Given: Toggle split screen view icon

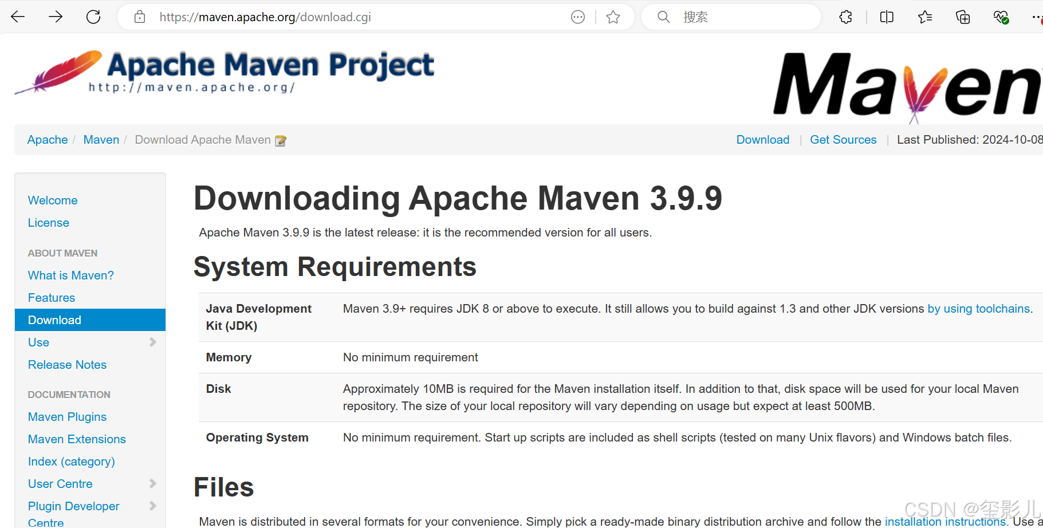Looking at the screenshot, I should (x=887, y=17).
